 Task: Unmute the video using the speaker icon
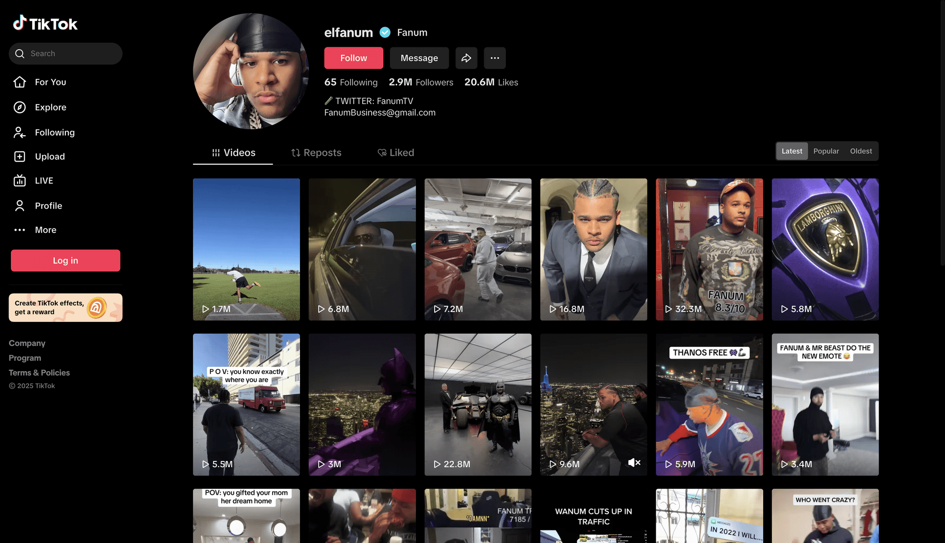coord(634,463)
